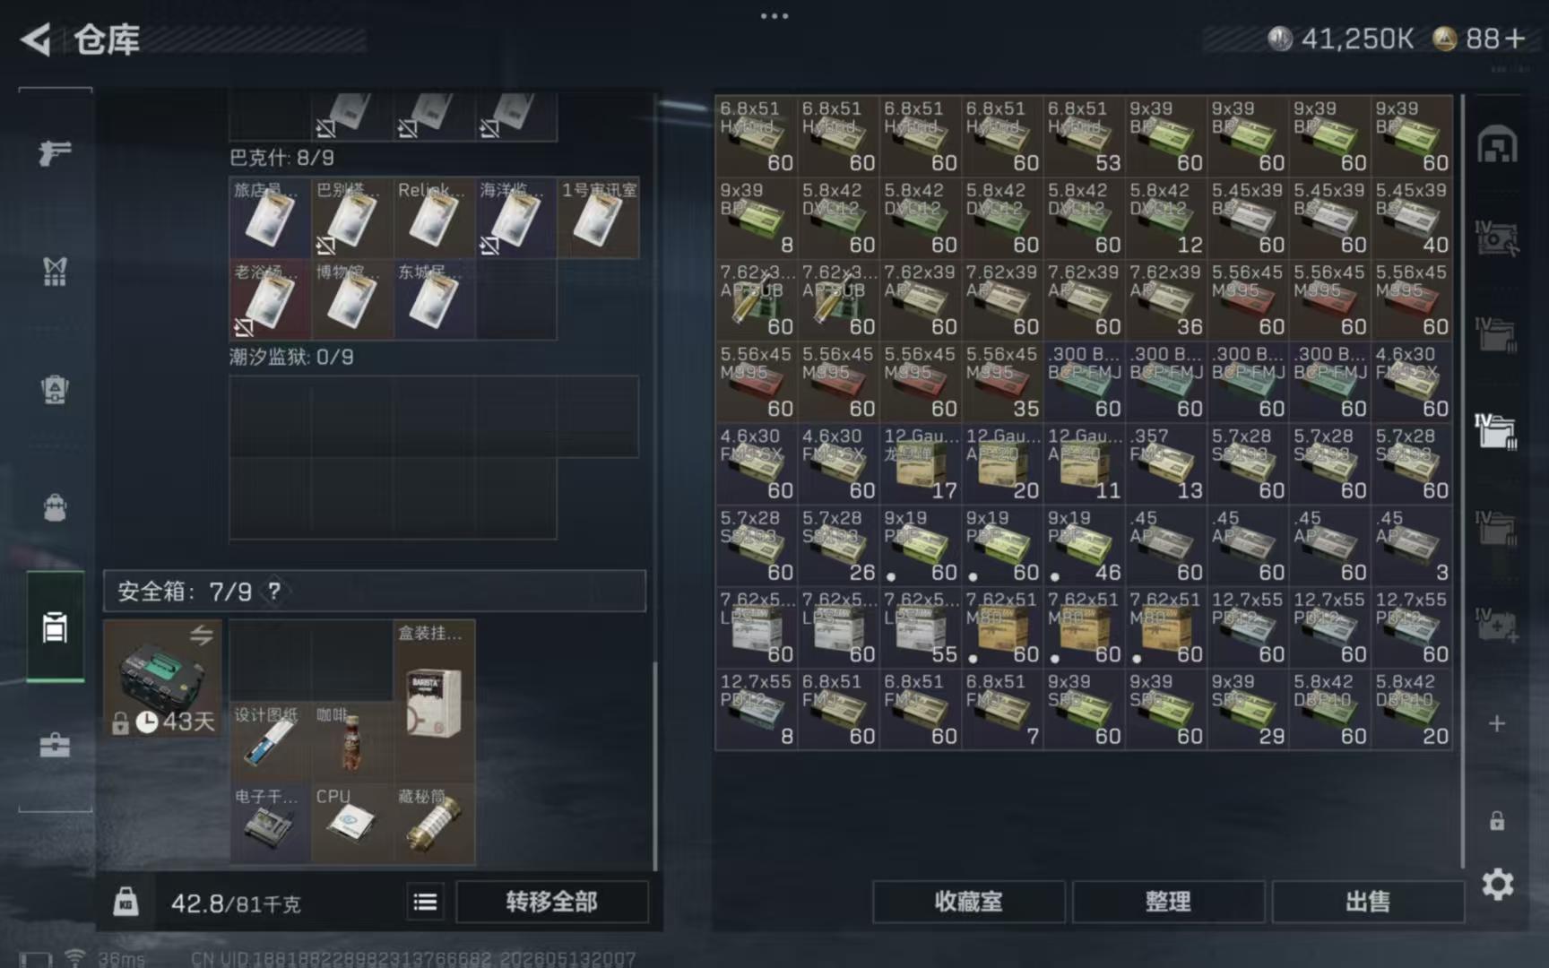The image size is (1549, 968).
Task: Open the list view icon beside 转移全部
Action: coord(425,902)
